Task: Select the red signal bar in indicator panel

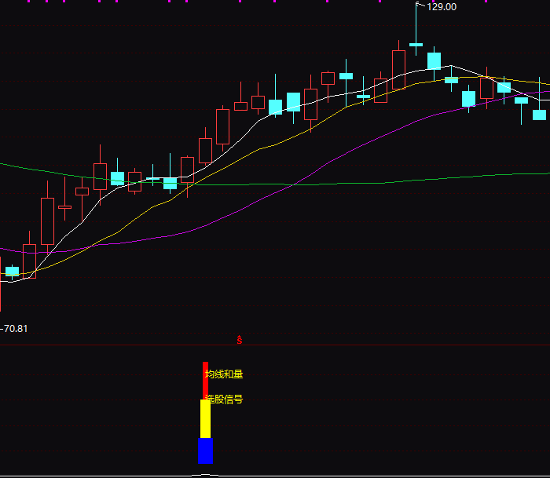Action: 206,381
